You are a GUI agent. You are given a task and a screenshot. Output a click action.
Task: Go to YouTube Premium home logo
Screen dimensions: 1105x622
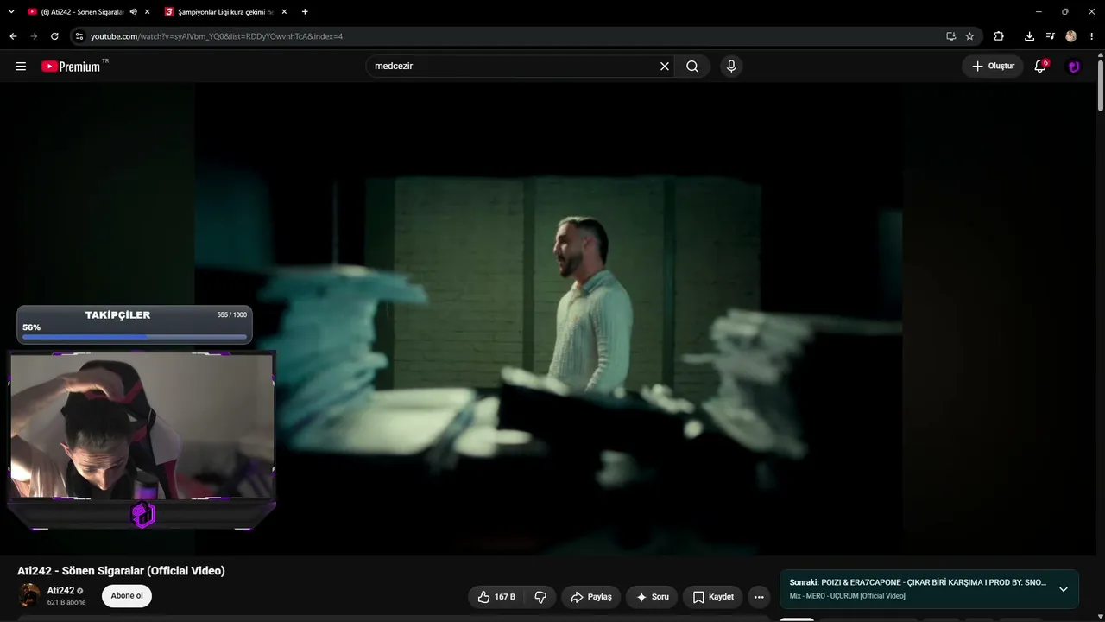pos(71,67)
